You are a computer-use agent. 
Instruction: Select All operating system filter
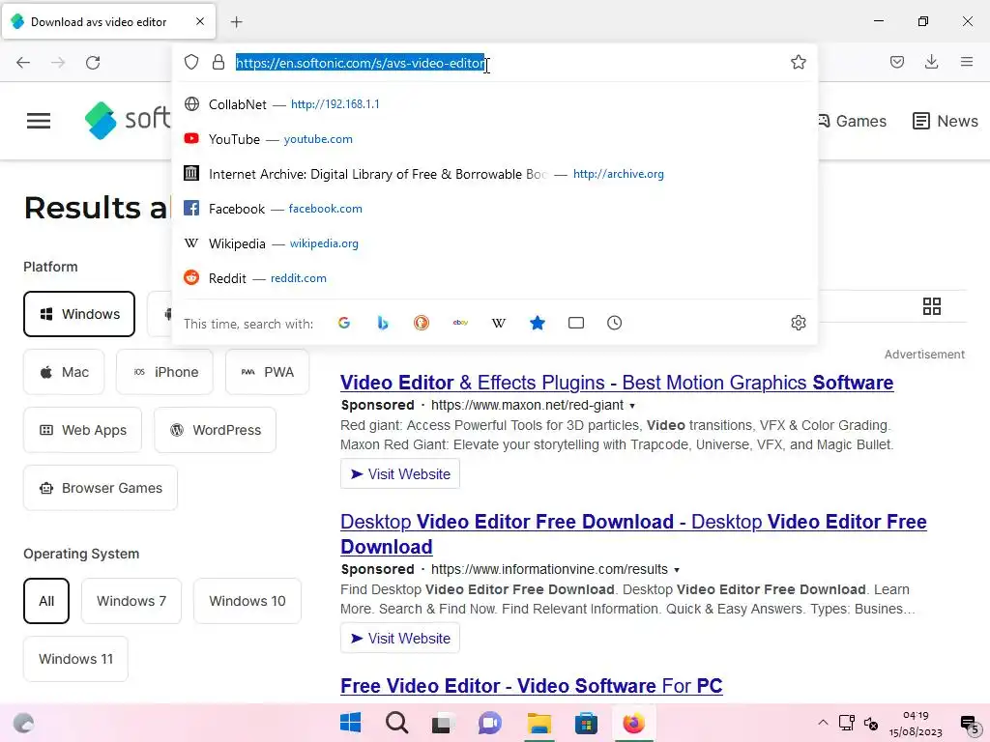click(x=46, y=601)
